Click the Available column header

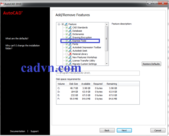click(x=86, y=84)
